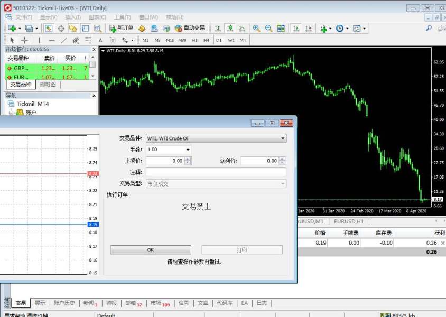Select the crosshair tool
The width and height of the screenshot is (446, 317).
(25, 40)
